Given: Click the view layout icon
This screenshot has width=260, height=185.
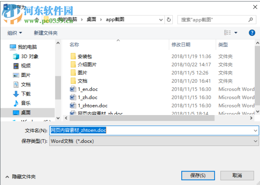Looking at the screenshot, I should [x=227, y=32].
